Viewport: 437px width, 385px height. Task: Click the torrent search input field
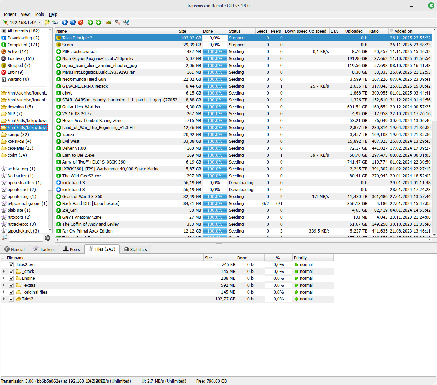tap(26, 238)
